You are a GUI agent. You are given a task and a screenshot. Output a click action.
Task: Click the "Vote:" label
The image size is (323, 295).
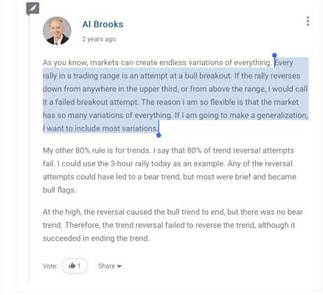click(50, 266)
